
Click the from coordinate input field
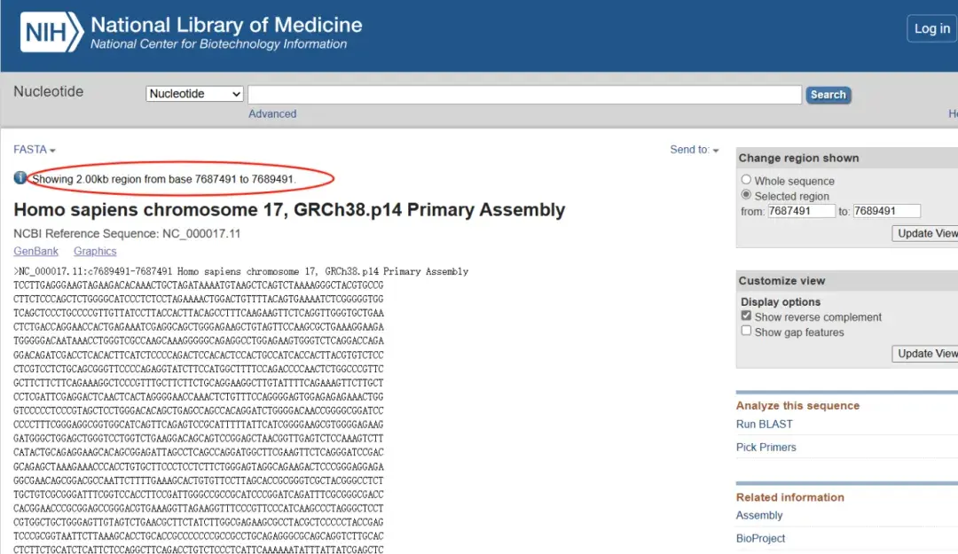(801, 211)
